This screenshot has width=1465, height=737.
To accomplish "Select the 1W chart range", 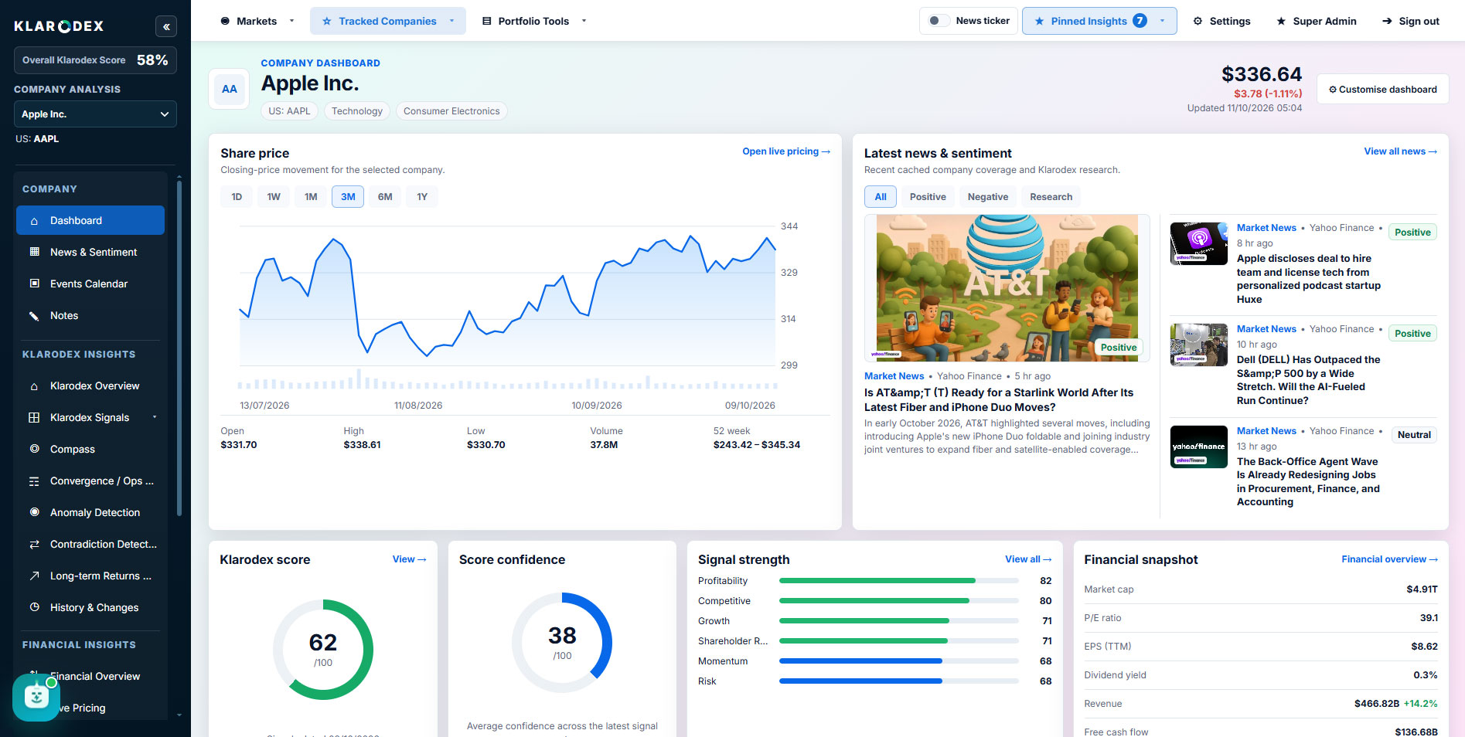I will [274, 197].
